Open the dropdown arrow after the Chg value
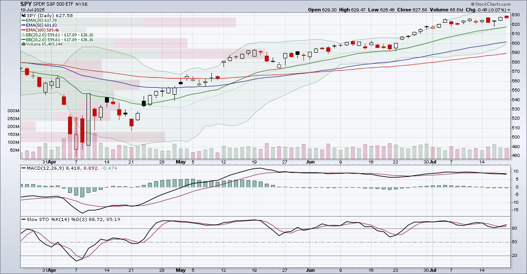The width and height of the screenshot is (527, 274). click(509, 10)
